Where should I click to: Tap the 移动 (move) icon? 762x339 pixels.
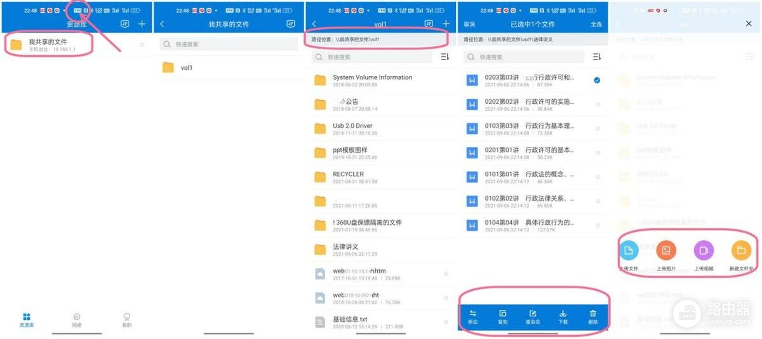(x=472, y=314)
